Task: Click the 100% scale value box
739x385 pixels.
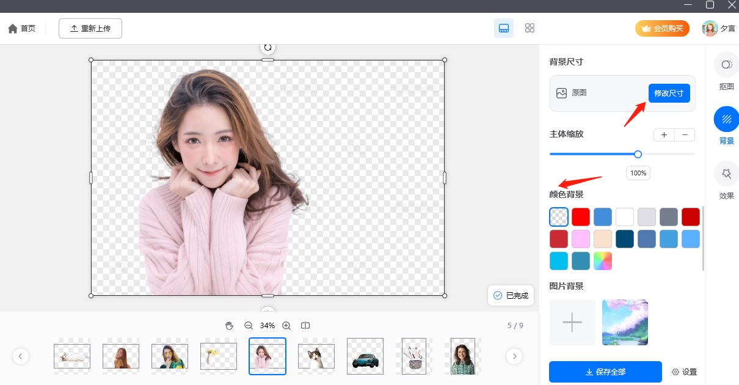Action: tap(638, 173)
